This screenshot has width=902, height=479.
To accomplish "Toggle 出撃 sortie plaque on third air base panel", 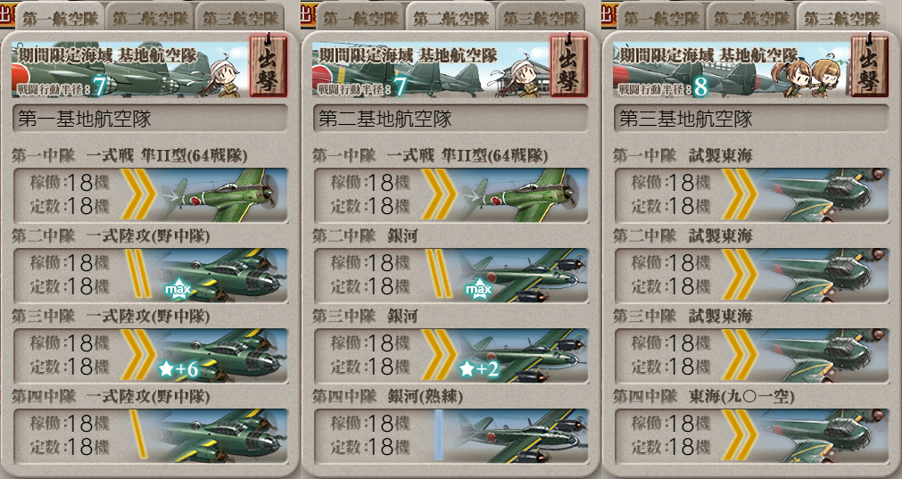I will tap(869, 65).
